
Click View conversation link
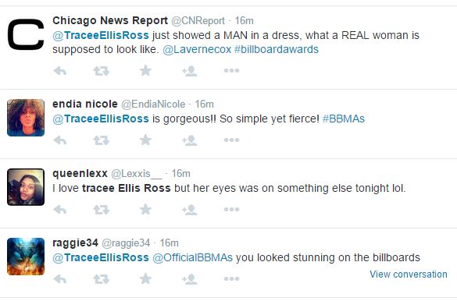409,274
